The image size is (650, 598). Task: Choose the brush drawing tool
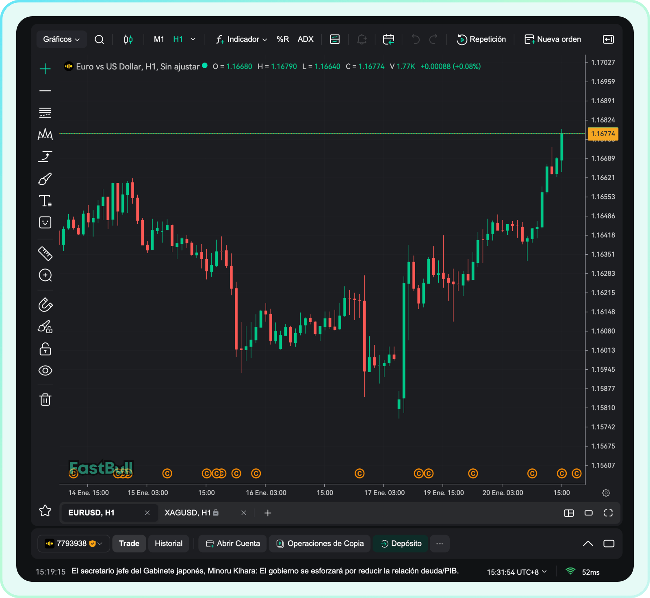(45, 179)
